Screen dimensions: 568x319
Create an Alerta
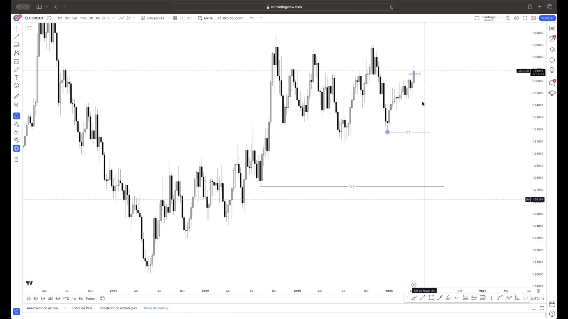[205, 18]
